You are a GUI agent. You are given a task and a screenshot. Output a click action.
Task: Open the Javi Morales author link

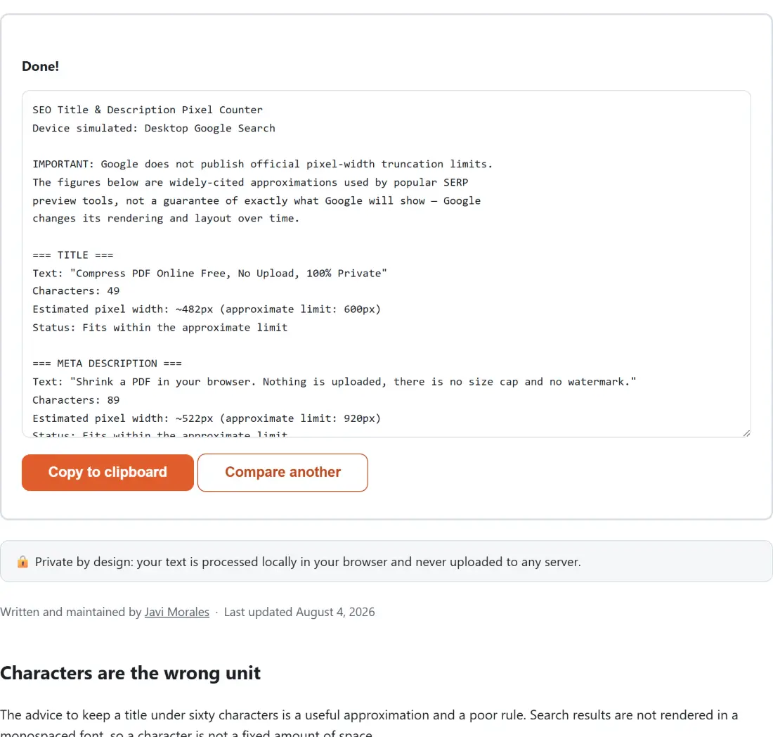(x=176, y=612)
